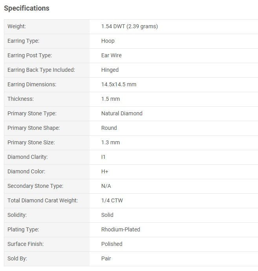Click the Hoop value
Image resolution: width=258 pixels, height=271 pixels.
pyautogui.click(x=108, y=41)
